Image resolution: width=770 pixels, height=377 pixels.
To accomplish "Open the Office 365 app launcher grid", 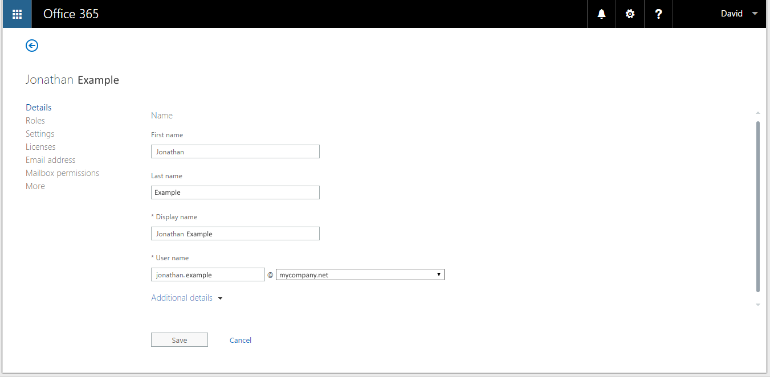I will (x=17, y=14).
